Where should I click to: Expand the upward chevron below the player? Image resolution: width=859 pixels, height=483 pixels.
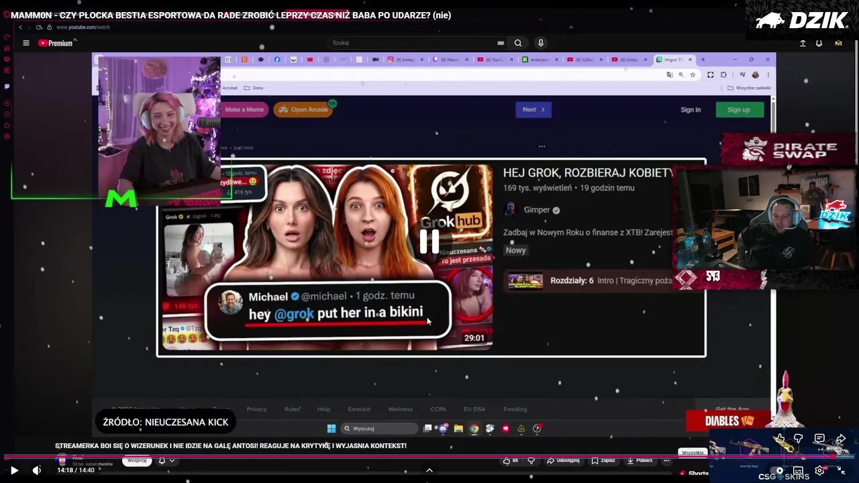(x=429, y=470)
